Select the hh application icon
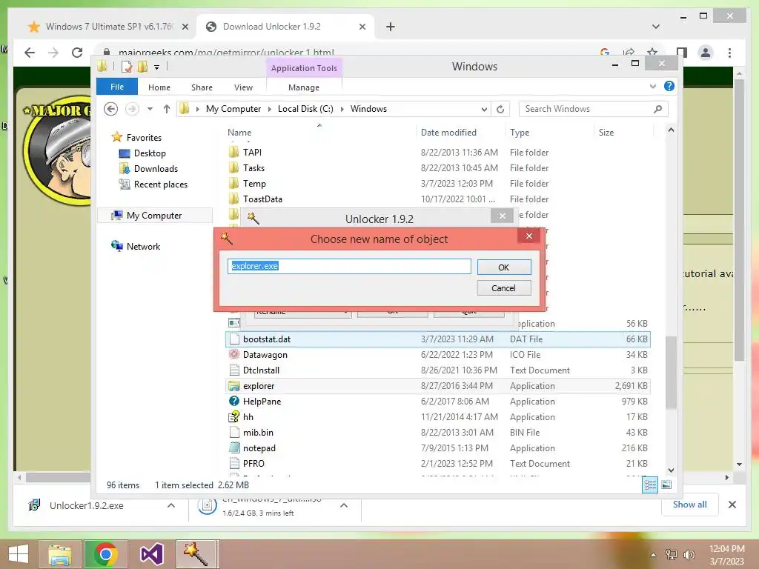Image resolution: width=759 pixels, height=569 pixels. tap(233, 416)
